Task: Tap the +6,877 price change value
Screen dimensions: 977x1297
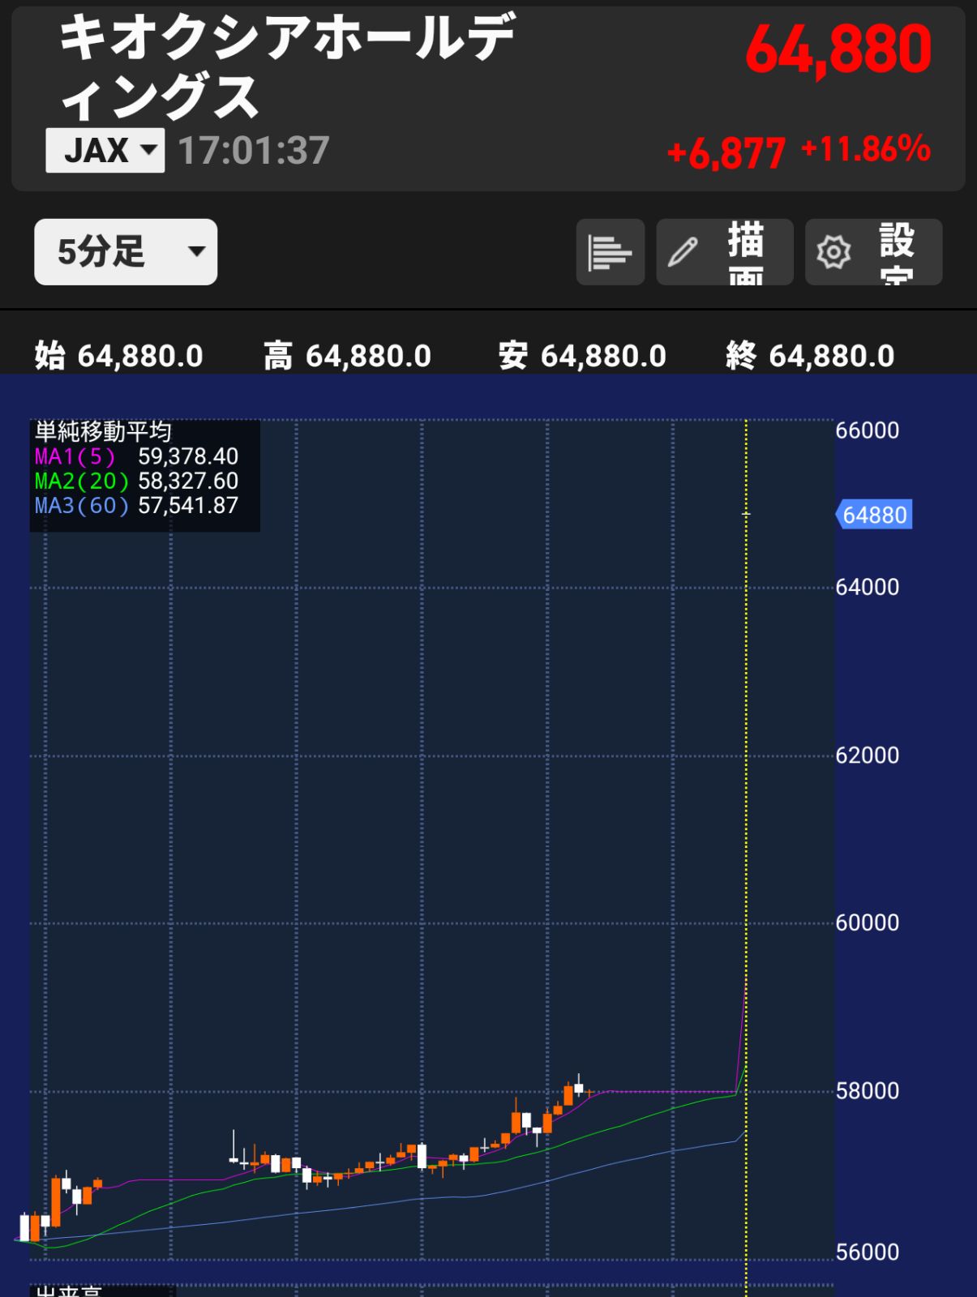Action: [726, 152]
